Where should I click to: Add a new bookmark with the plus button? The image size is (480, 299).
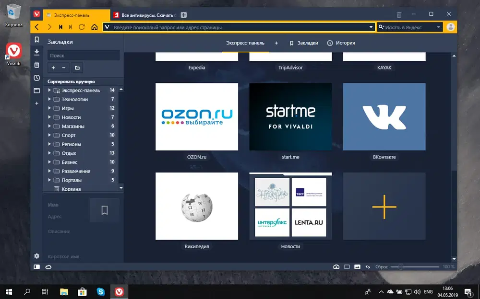tap(53, 68)
